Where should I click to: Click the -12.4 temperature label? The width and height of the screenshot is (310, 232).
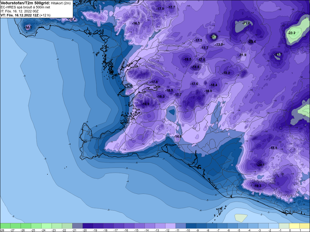pos(72,19)
